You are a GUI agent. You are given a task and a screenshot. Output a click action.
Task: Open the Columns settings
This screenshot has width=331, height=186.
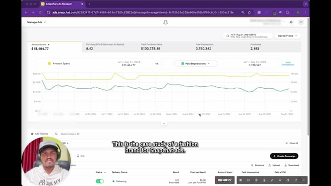tap(257, 165)
